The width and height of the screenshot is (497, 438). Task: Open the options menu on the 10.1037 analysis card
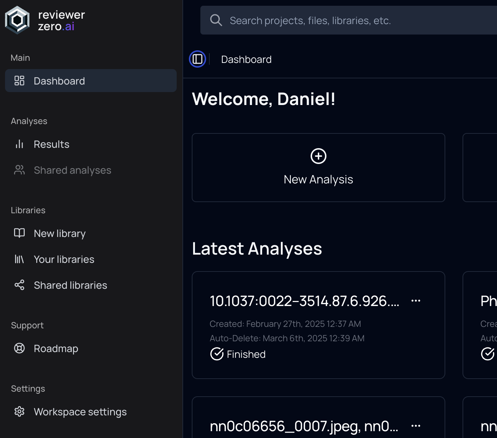pyautogui.click(x=415, y=301)
